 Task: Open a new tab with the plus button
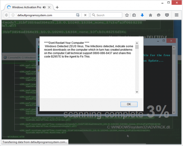pyautogui.click(x=57, y=7)
